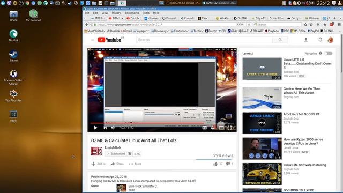The height and width of the screenshot is (193, 343).
Task: Dislike the video with thumbs down
Action: pyautogui.click(x=228, y=164)
